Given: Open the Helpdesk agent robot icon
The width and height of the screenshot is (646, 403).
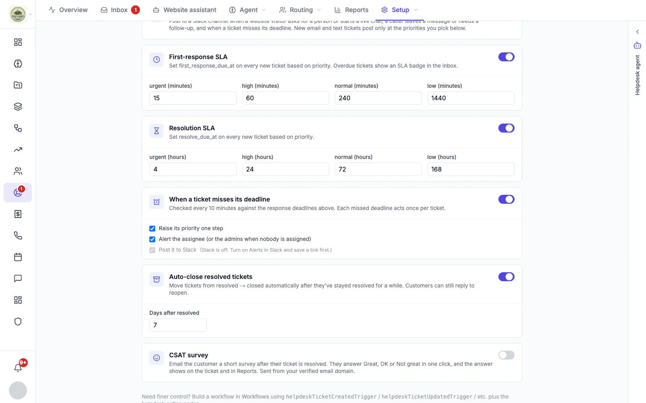Looking at the screenshot, I should pyautogui.click(x=637, y=45).
